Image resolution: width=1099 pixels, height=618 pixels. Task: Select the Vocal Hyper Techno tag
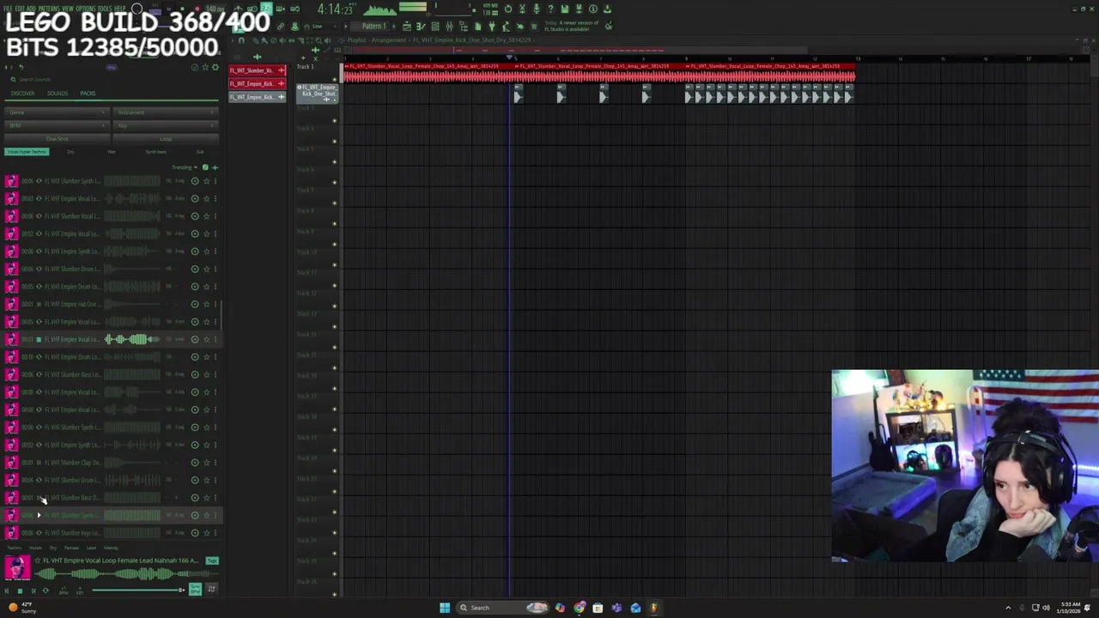point(27,152)
